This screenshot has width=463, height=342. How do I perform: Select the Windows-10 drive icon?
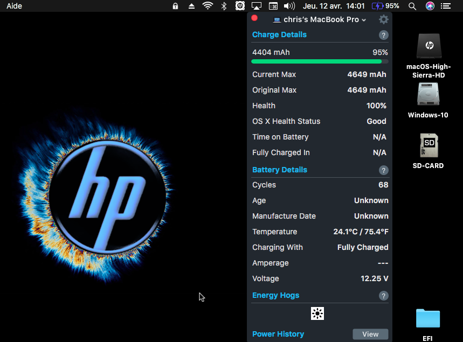pyautogui.click(x=428, y=94)
